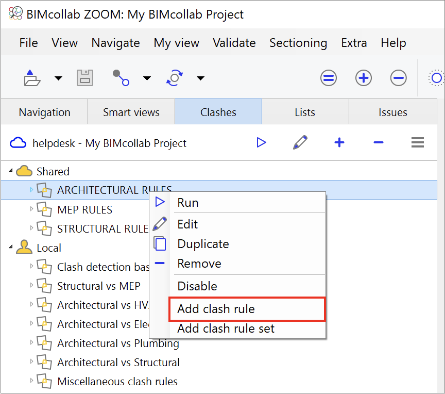This screenshot has height=394, width=445.
Task: Switch to the Navigation tab
Action: [x=45, y=111]
